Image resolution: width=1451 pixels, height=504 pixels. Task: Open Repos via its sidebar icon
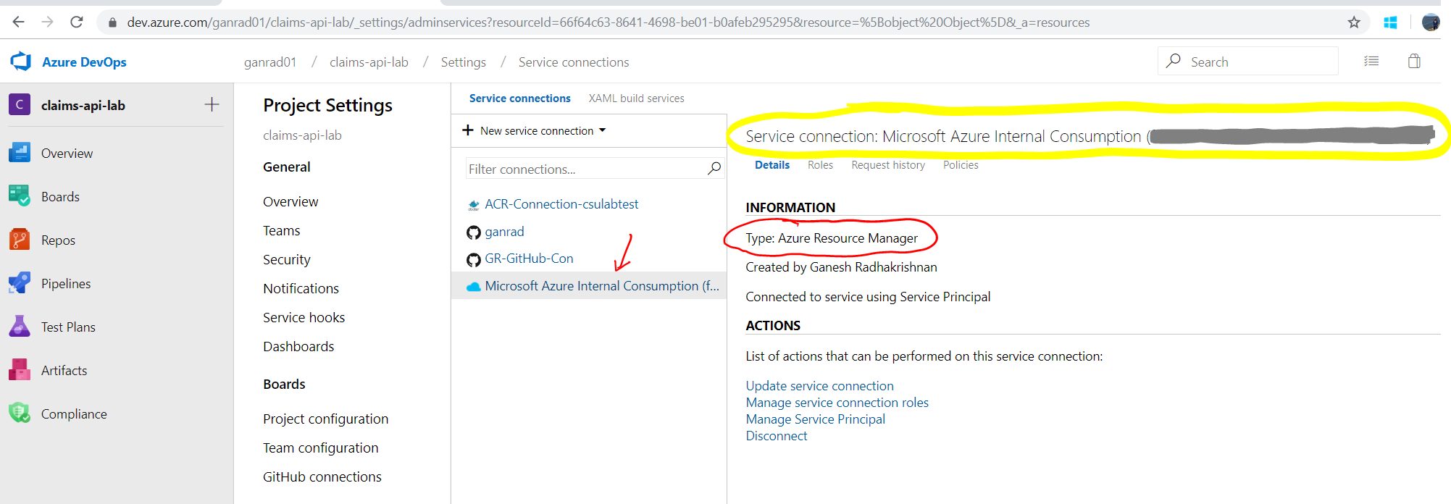pos(20,240)
